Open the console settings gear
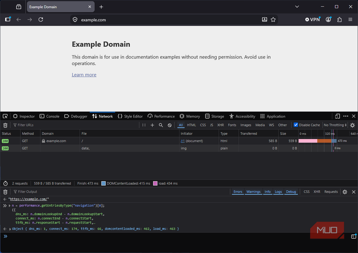The image size is (358, 253). [x=345, y=192]
